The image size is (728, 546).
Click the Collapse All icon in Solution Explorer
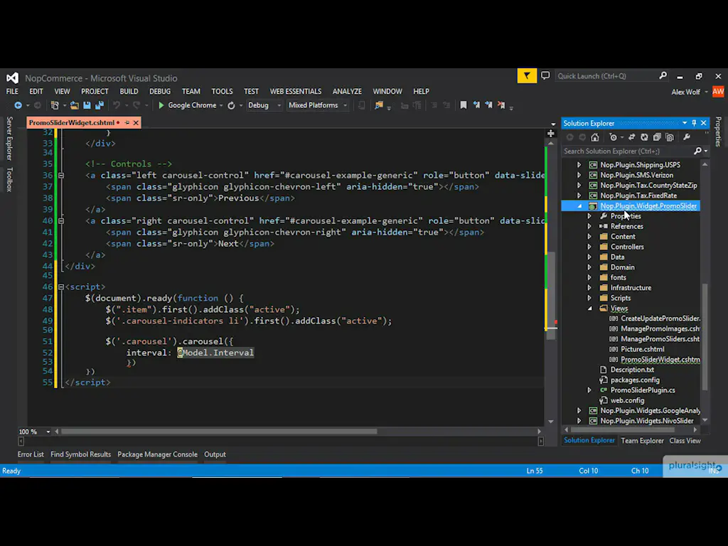click(x=656, y=137)
